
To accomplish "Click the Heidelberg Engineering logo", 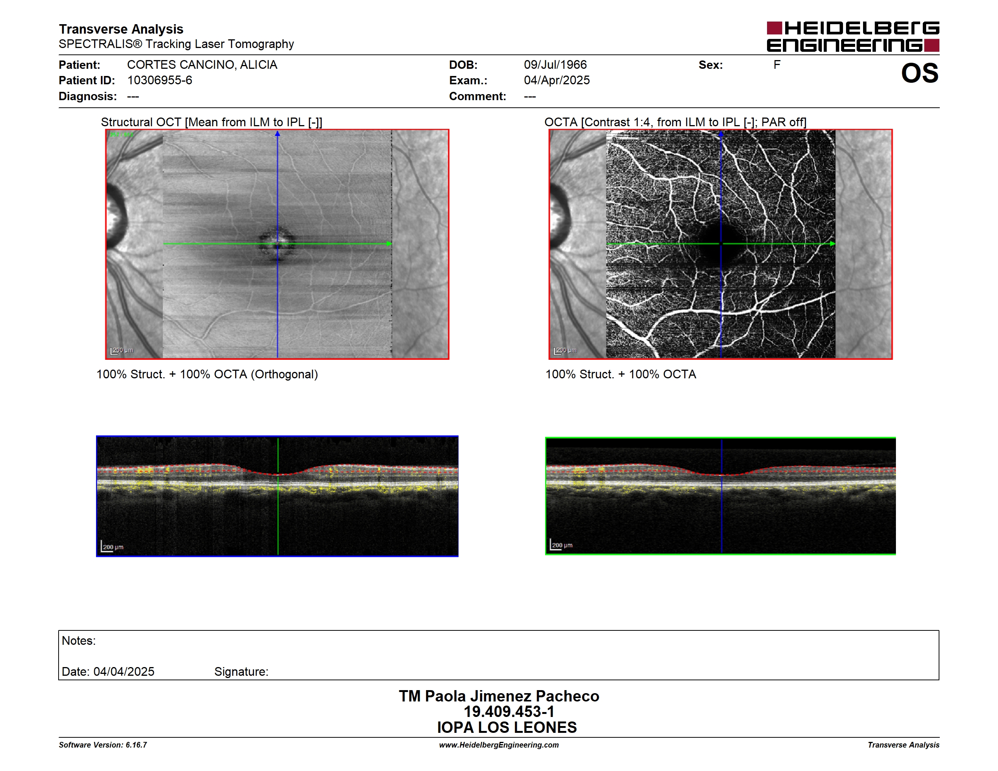I will tap(853, 37).
